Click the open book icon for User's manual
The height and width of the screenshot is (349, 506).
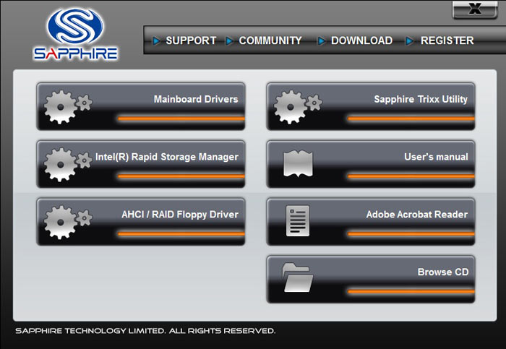click(x=298, y=165)
